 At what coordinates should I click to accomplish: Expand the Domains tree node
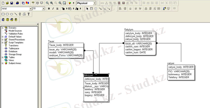click(2, 28)
